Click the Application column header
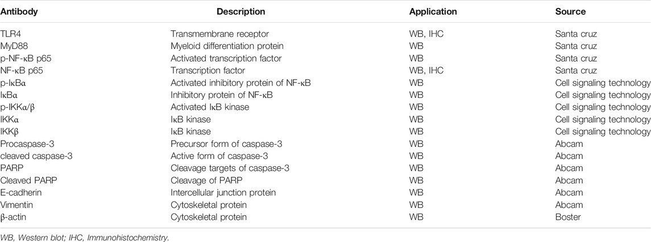The width and height of the screenshot is (651, 242). [433, 11]
